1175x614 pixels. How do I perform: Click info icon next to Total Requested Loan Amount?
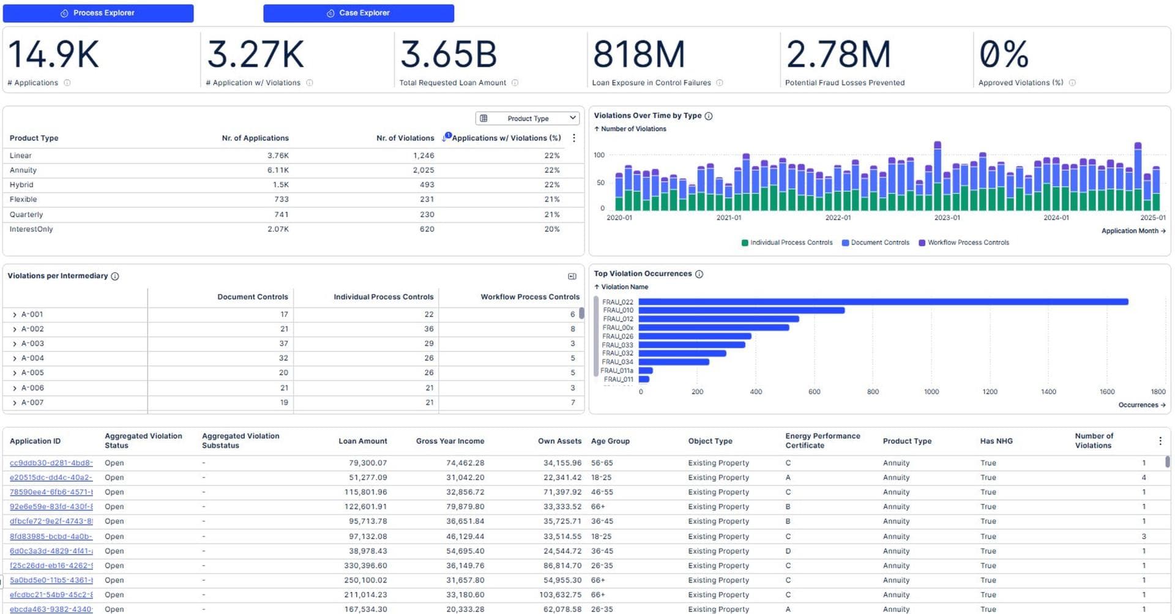[515, 83]
